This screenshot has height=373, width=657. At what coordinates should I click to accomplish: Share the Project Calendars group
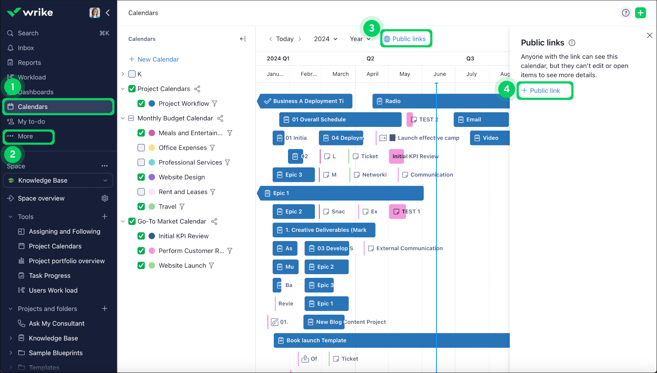click(197, 89)
